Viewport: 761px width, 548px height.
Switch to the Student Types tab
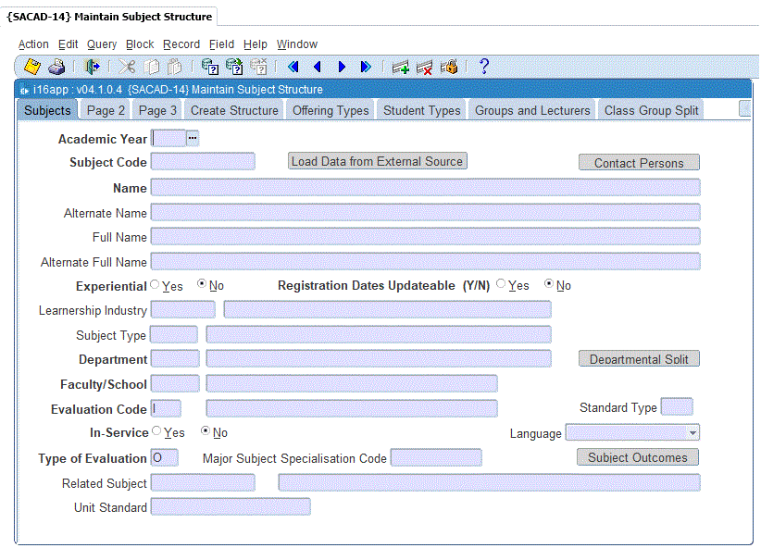(x=422, y=110)
